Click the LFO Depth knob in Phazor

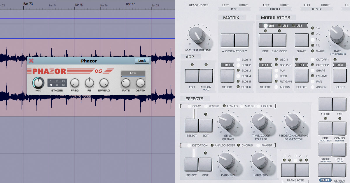pos(140,83)
